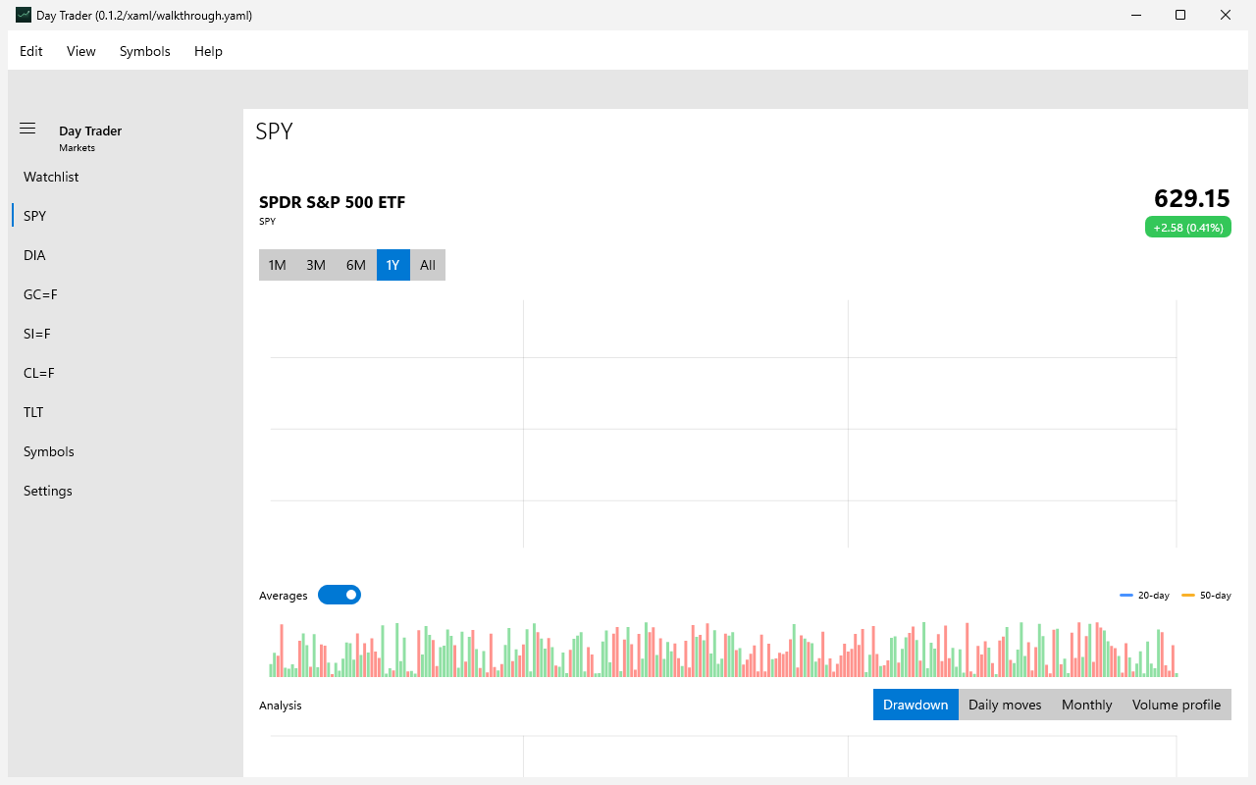Select DIA in the sidebar

pos(126,255)
